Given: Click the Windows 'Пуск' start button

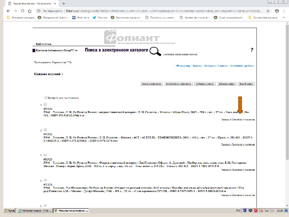Looking at the screenshot, I should tap(10, 210).
